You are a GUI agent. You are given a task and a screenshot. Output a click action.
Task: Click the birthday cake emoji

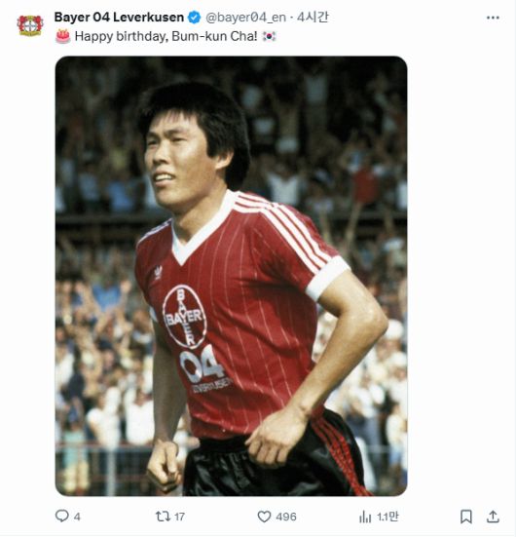(63, 36)
